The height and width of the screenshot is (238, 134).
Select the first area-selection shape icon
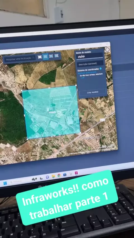coord(40,57)
